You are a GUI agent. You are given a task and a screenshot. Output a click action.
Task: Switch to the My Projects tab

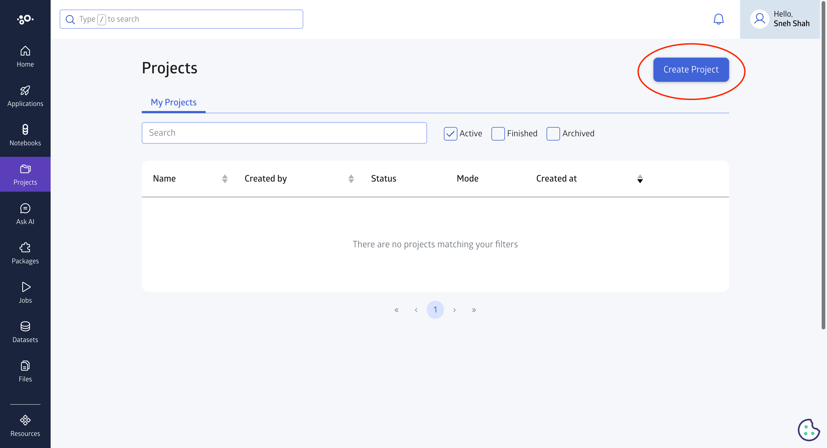point(173,102)
